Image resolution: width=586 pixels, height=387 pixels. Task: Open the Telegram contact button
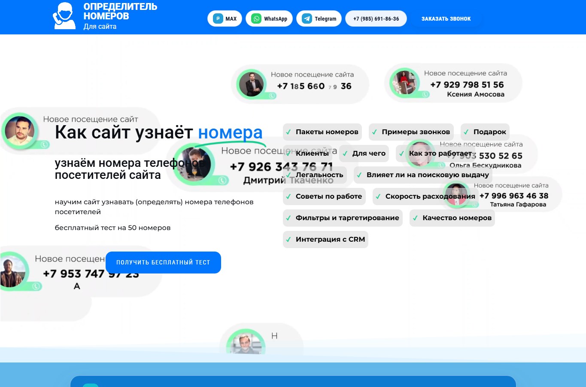point(319,18)
